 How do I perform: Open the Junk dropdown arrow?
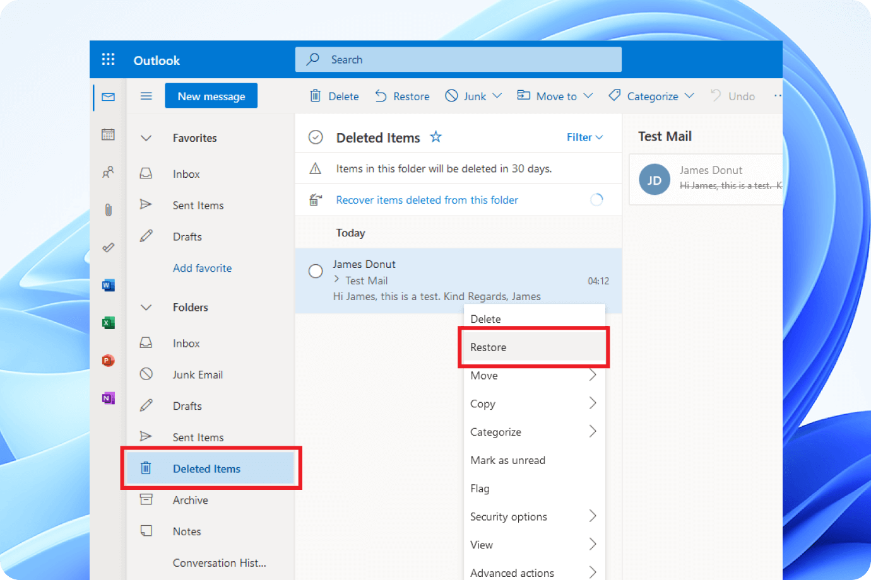click(x=497, y=96)
